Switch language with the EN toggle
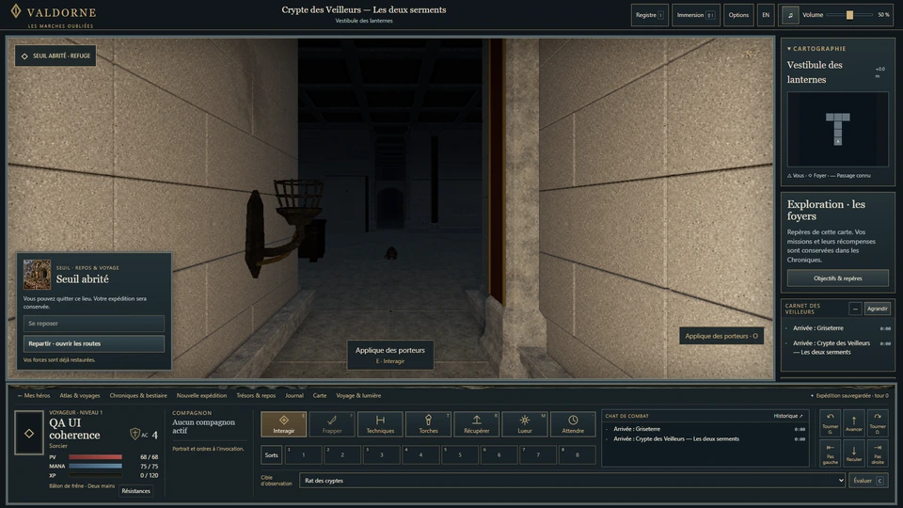This screenshot has height=508, width=903. (766, 15)
